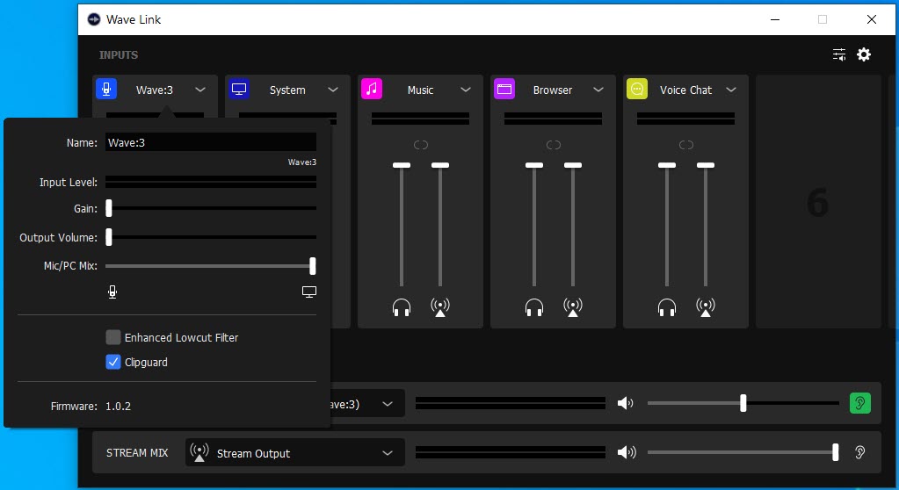Screen dimensions: 899x490
Task: Click Voice Chat headphones monitor icon
Action: [667, 307]
